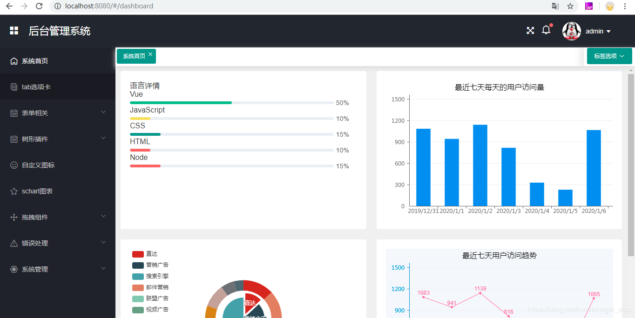Image resolution: width=635 pixels, height=318 pixels.
Task: Toggle the 联盟广告 legend swatch
Action: pos(138,299)
